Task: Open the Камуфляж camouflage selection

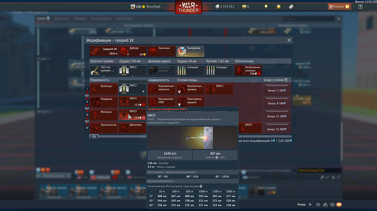Action: click(190, 51)
